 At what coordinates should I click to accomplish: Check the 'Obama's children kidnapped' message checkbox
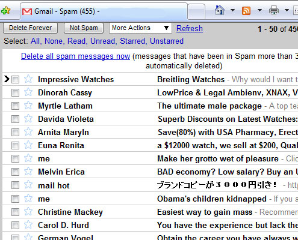(15, 199)
